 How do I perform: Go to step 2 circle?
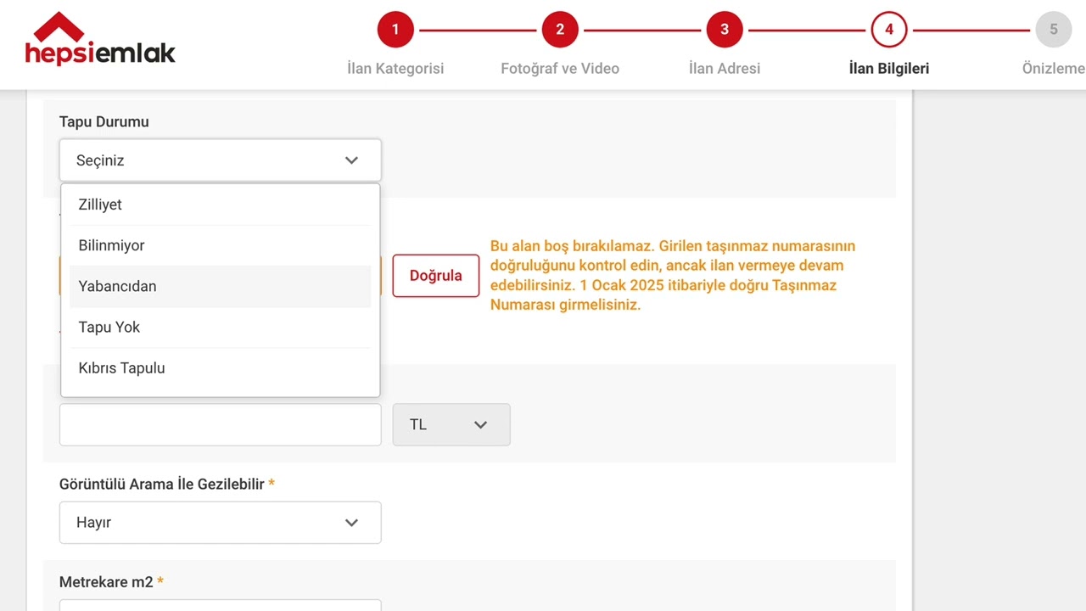560,30
